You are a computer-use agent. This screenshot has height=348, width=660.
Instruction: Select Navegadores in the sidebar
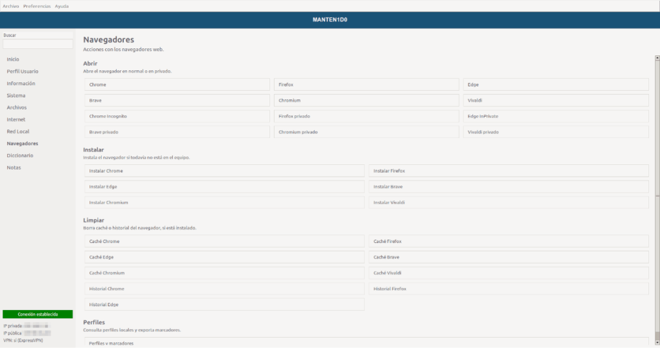tap(23, 144)
